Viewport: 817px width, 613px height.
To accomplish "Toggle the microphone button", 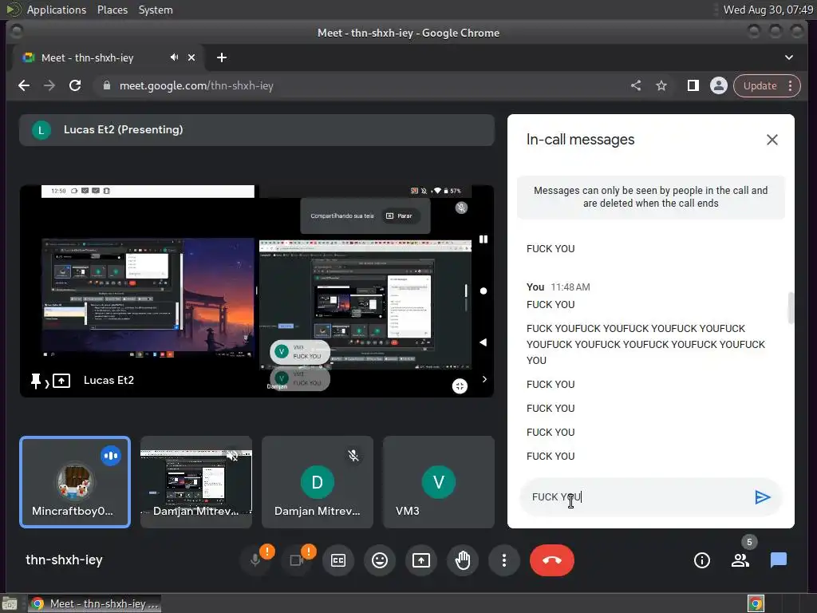I will coord(255,560).
